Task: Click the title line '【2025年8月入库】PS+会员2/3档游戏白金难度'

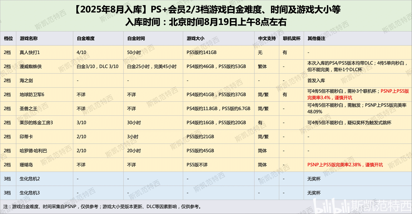Action: (x=206, y=10)
